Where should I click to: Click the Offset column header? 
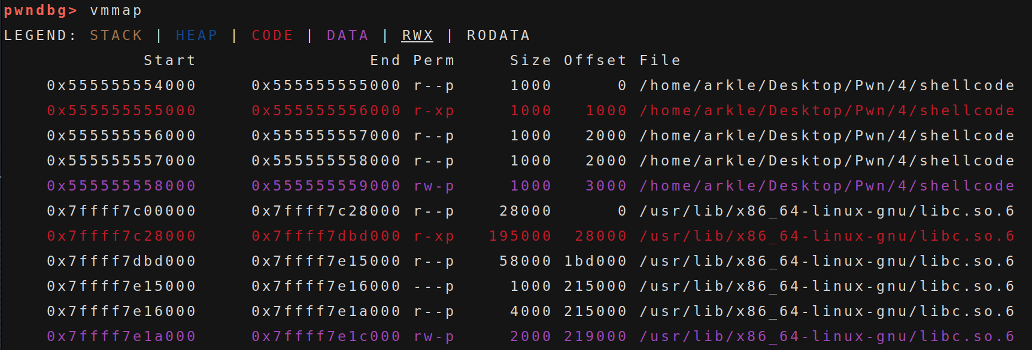pyautogui.click(x=595, y=61)
